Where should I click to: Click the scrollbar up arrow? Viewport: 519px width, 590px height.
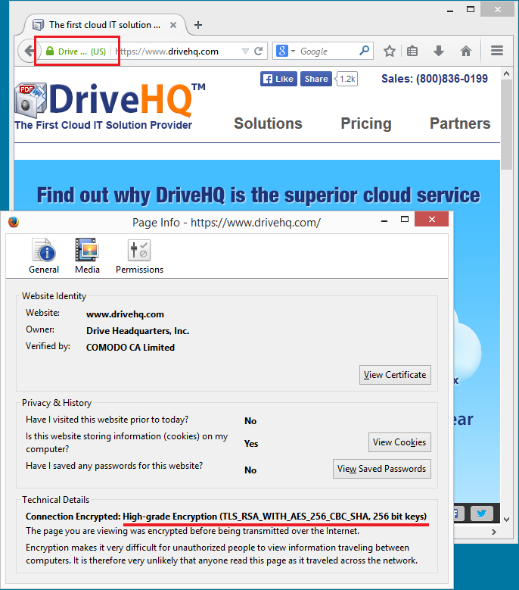[x=506, y=73]
